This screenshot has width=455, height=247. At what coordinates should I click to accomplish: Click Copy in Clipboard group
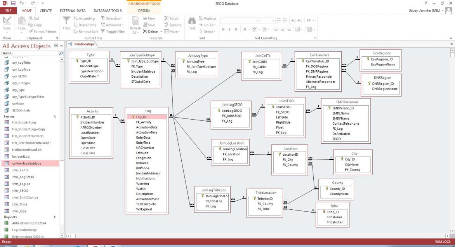(x=35, y=25)
